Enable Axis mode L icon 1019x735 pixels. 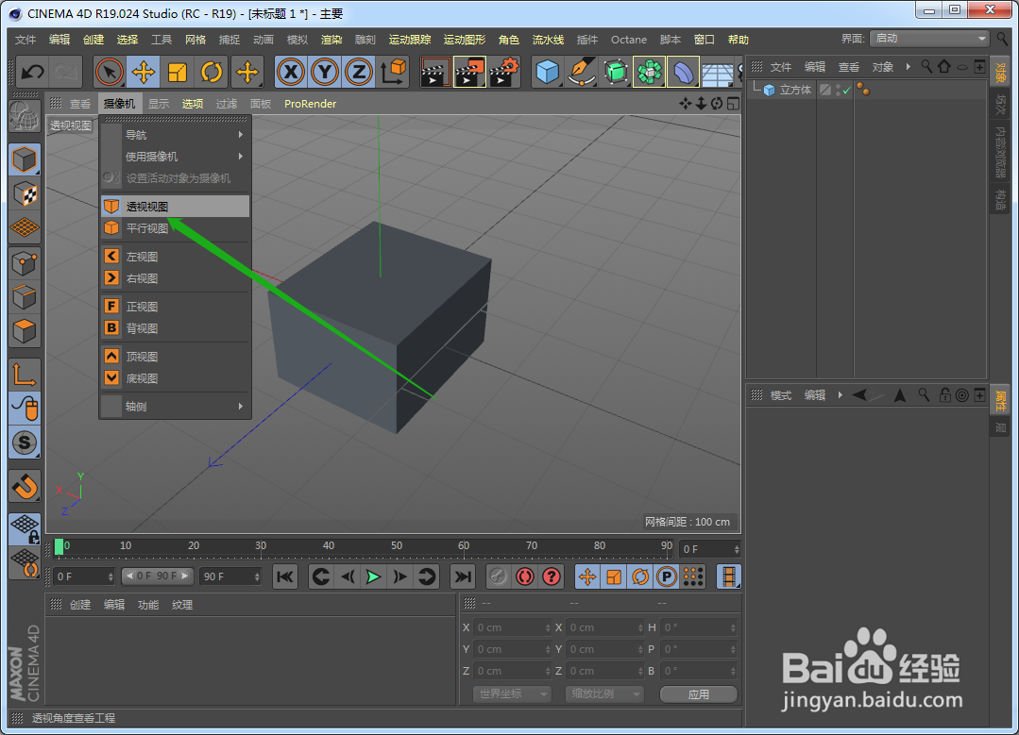24,375
